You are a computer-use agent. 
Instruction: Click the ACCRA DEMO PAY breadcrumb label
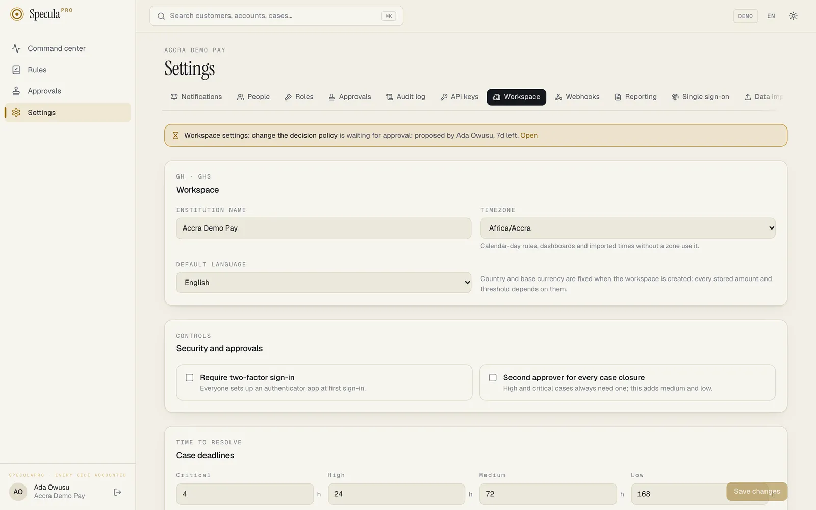click(195, 50)
